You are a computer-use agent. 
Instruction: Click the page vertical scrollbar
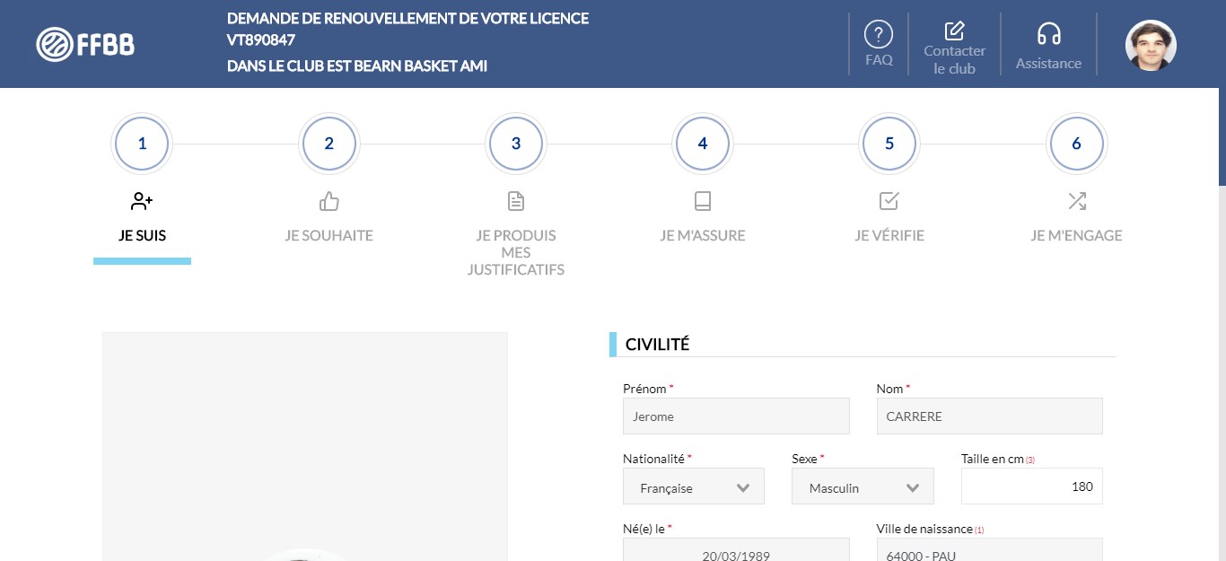point(1222,269)
